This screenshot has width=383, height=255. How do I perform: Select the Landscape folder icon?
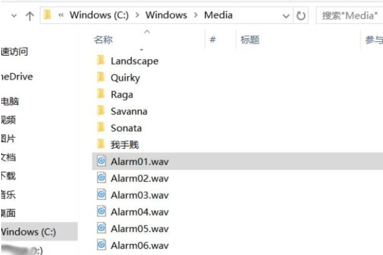coord(101,61)
